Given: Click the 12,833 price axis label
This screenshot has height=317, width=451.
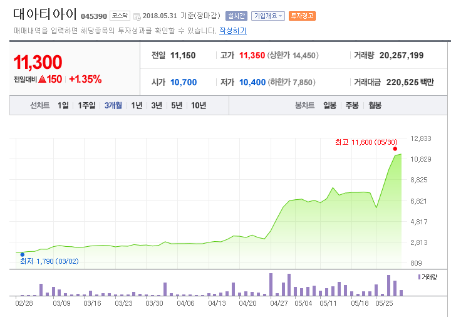Looking at the screenshot, I should (421, 138).
